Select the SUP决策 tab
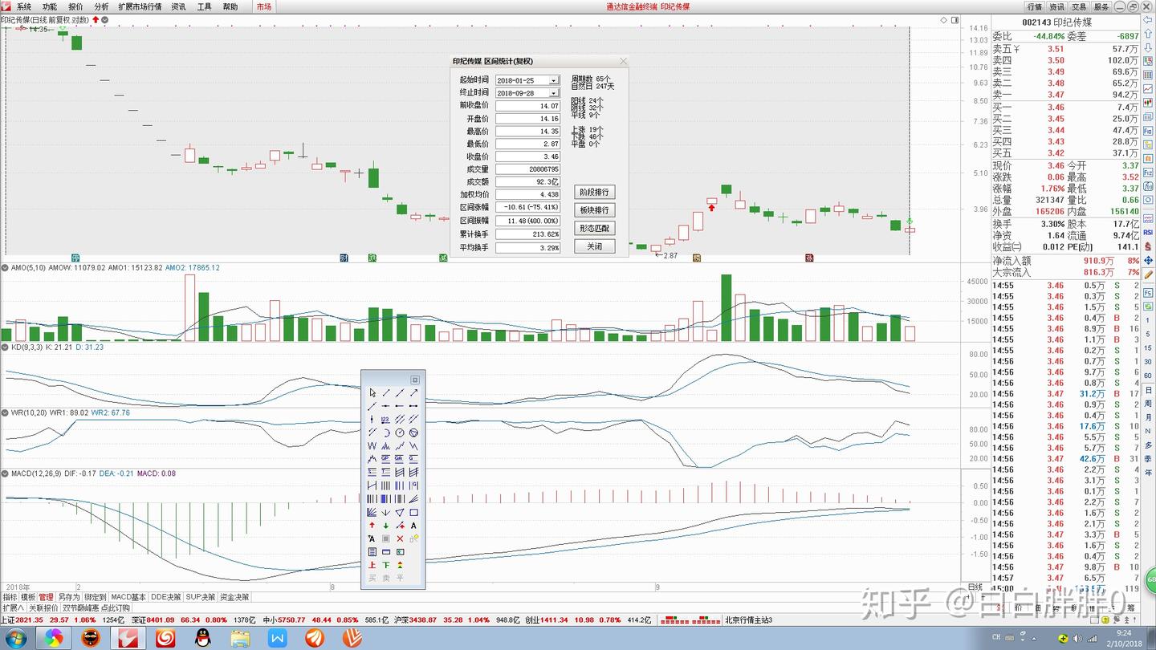Viewport: 1156px width, 650px height. click(201, 597)
